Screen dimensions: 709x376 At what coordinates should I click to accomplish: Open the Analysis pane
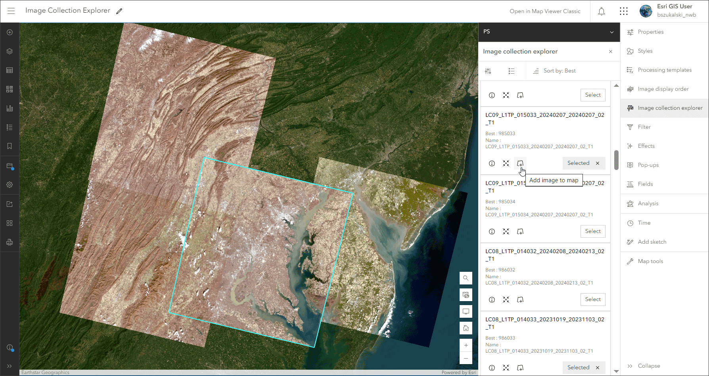coord(665,204)
